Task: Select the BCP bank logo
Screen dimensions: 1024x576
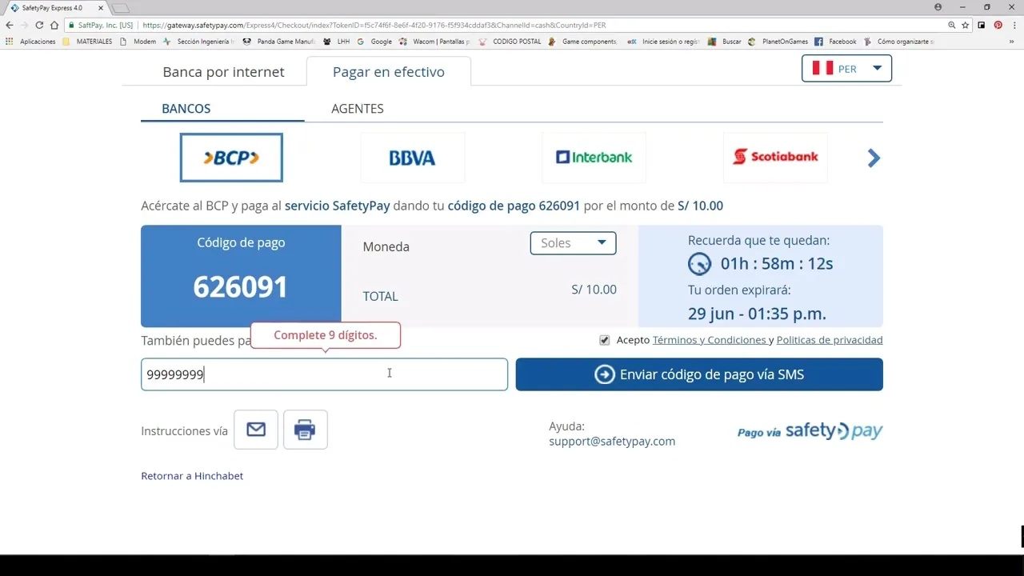Action: (231, 158)
